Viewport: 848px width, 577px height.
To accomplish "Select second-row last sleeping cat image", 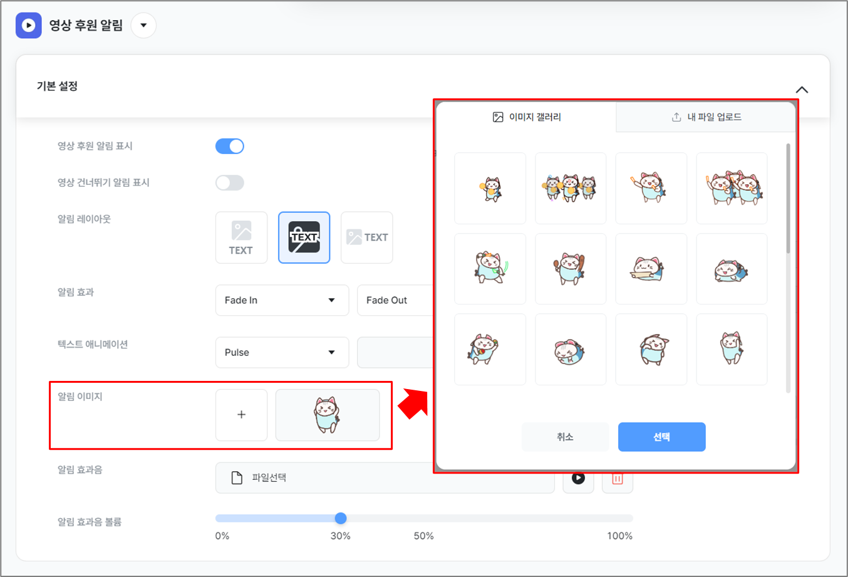I will (732, 269).
